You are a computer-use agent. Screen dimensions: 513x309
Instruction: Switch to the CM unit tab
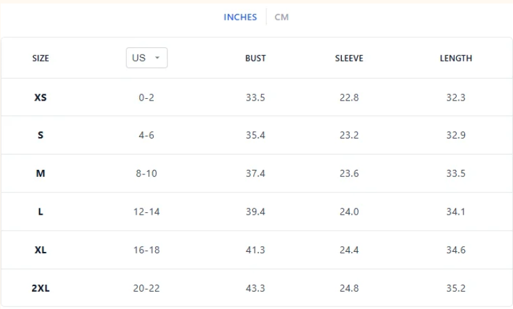[282, 17]
